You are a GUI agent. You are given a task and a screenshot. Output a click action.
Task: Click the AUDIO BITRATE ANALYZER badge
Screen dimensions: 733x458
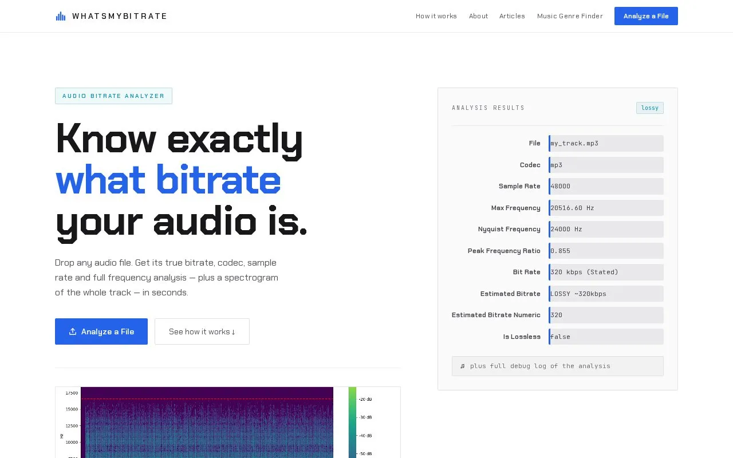(113, 96)
